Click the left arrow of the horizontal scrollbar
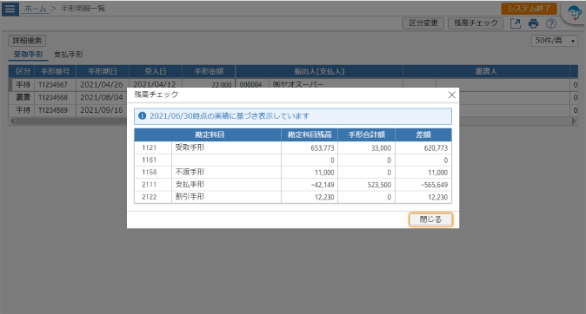Screen dimensions: 586x314 [x=12, y=121]
